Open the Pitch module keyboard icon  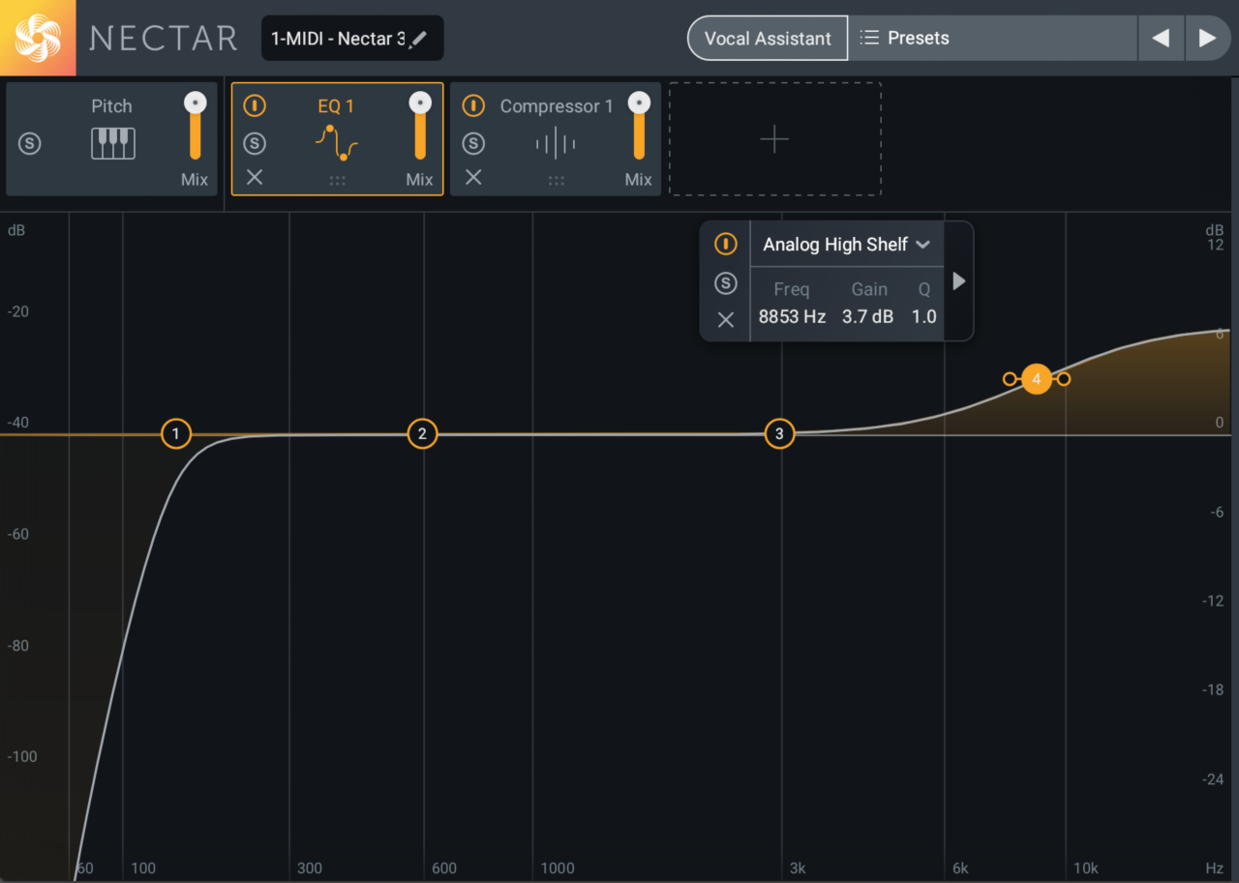(112, 144)
